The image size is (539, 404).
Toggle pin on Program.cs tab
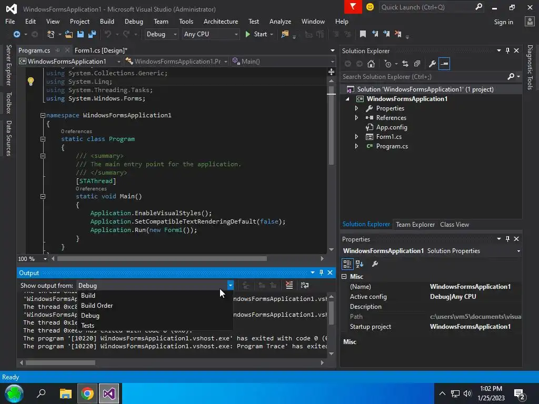pos(58,50)
